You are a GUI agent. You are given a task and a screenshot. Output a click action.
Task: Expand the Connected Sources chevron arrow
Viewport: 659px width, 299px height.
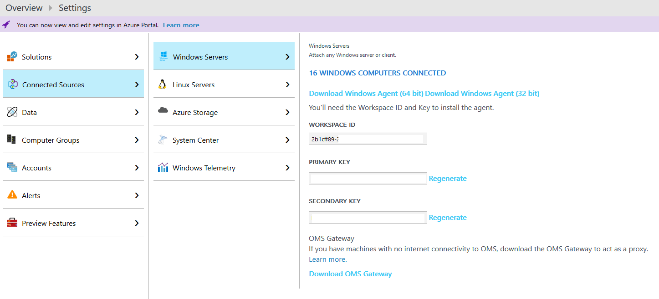pyautogui.click(x=137, y=85)
